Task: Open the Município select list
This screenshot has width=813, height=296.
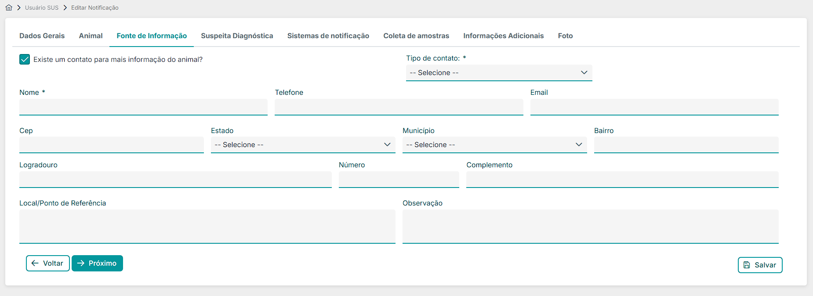Action: click(494, 145)
